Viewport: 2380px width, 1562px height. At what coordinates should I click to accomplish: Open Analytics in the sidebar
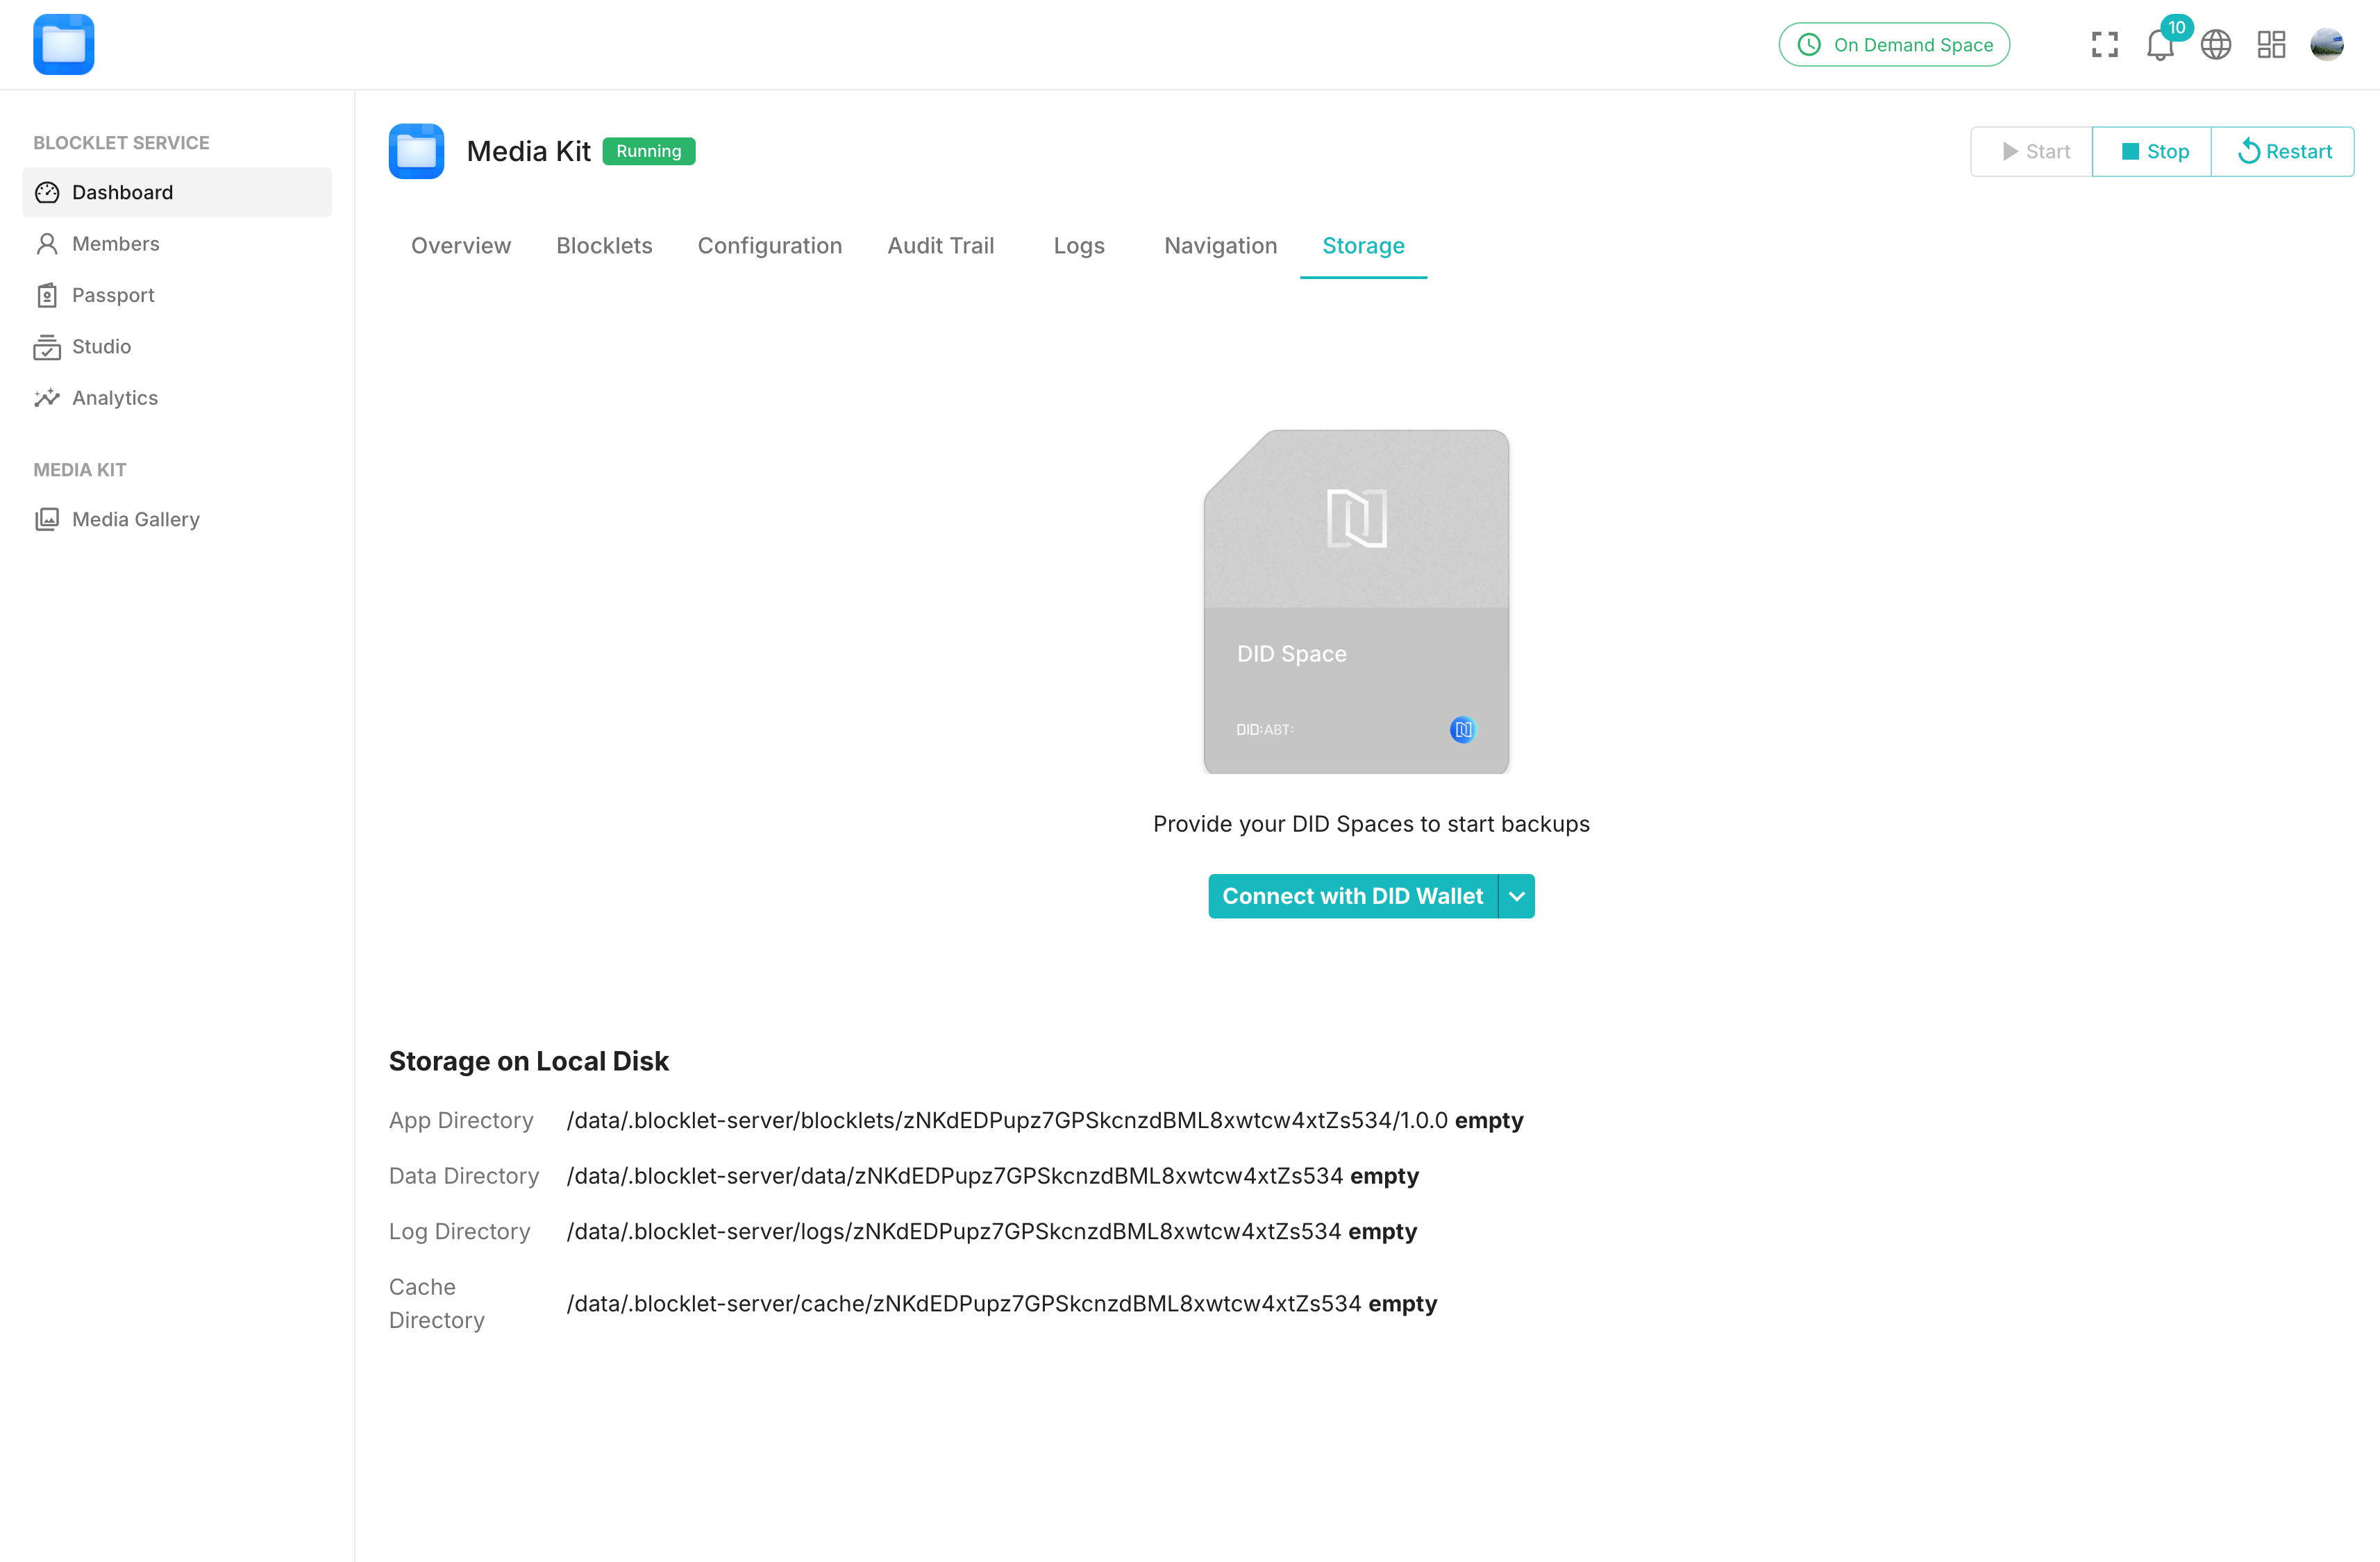coord(114,398)
